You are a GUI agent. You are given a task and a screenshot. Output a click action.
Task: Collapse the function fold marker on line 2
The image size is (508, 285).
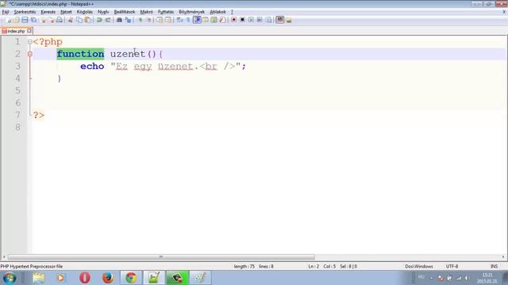tap(30, 54)
